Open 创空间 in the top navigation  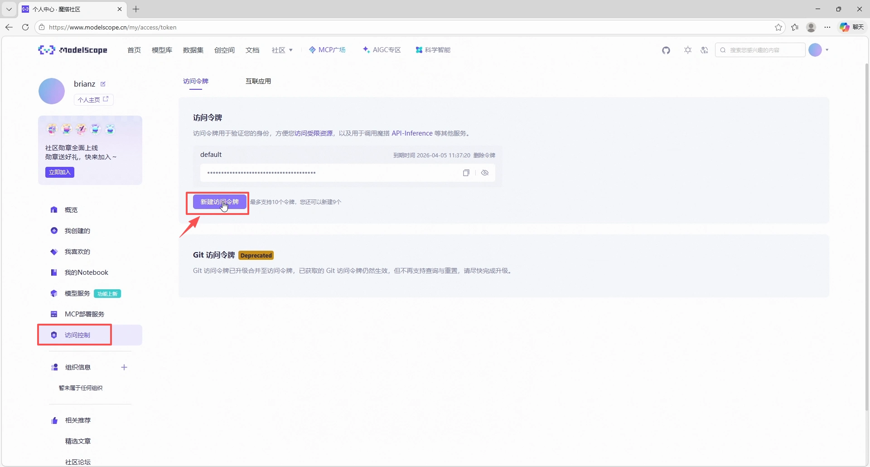click(224, 50)
